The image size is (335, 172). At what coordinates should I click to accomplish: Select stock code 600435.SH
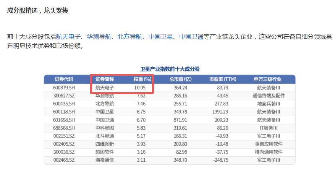(x=64, y=104)
